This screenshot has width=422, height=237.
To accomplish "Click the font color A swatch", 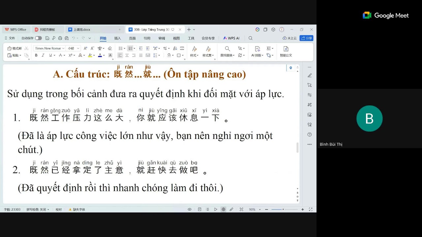I will click(100, 55).
